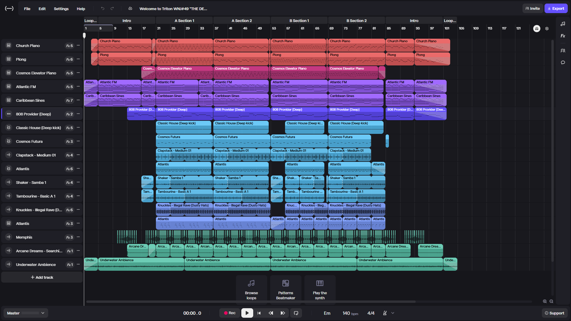
Task: Adjust the Master volume slider
Action: tap(30, 313)
